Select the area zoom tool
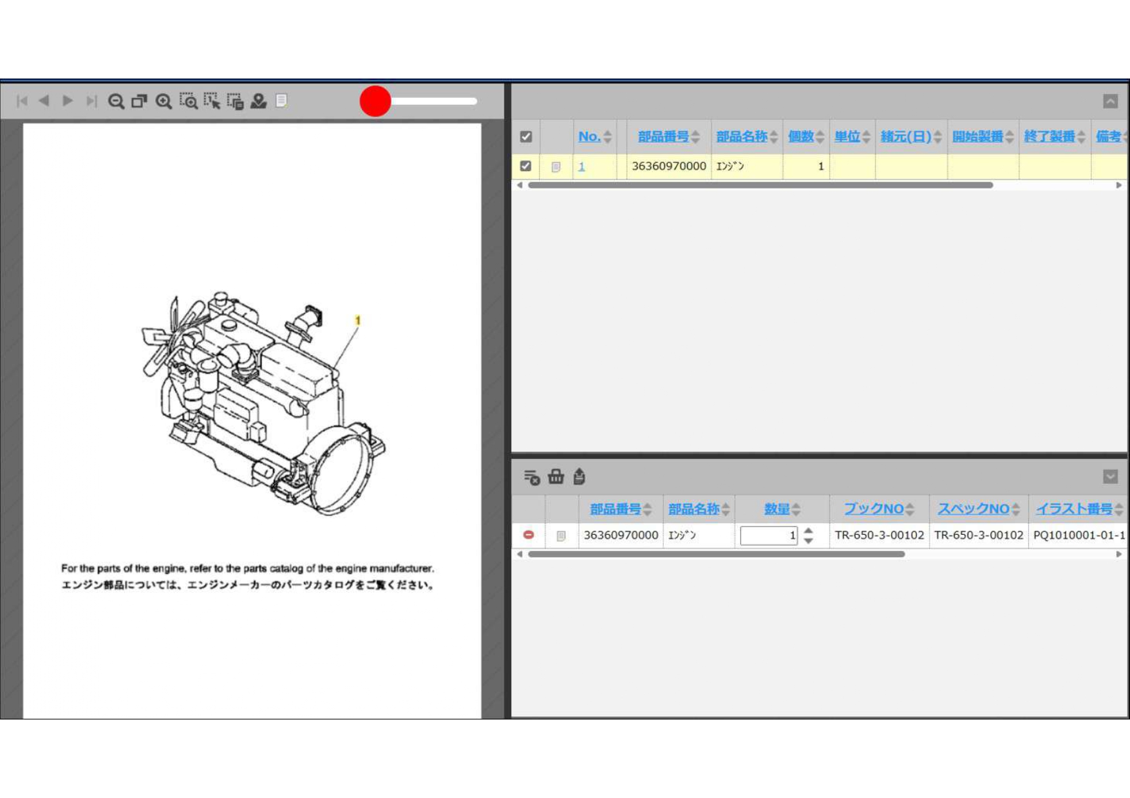Viewport: 1130px width, 798px height. point(188,101)
